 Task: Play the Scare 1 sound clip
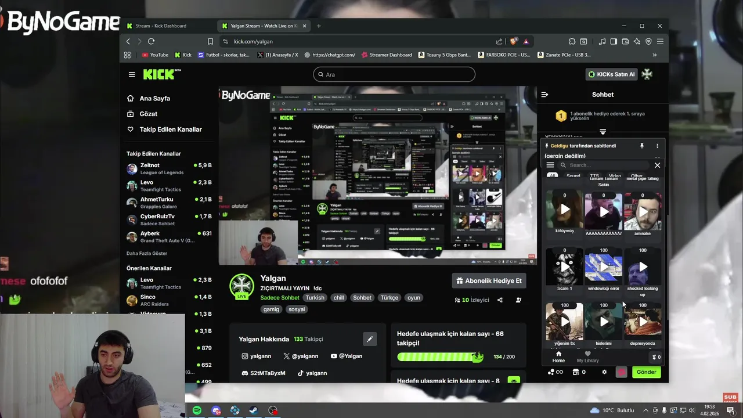pos(565,267)
